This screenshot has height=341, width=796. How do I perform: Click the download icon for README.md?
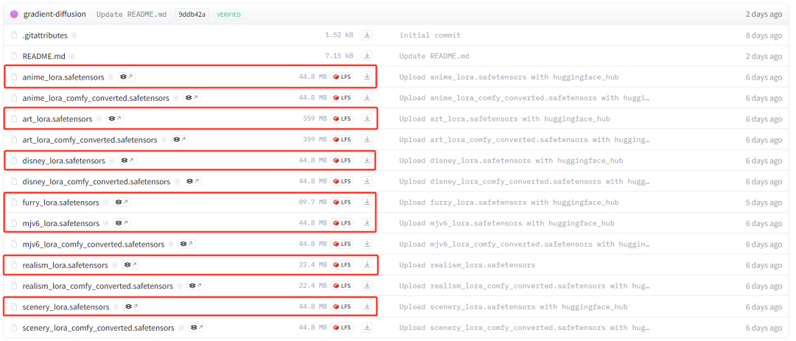(x=367, y=56)
